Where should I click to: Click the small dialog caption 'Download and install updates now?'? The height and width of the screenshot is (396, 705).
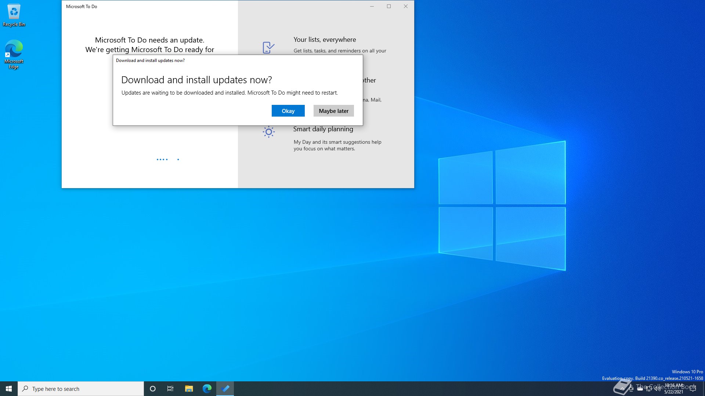(x=150, y=60)
